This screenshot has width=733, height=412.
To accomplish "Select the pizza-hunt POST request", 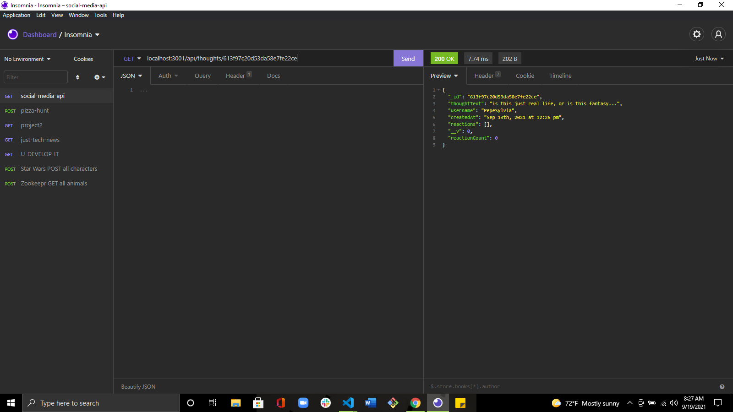I will [35, 110].
